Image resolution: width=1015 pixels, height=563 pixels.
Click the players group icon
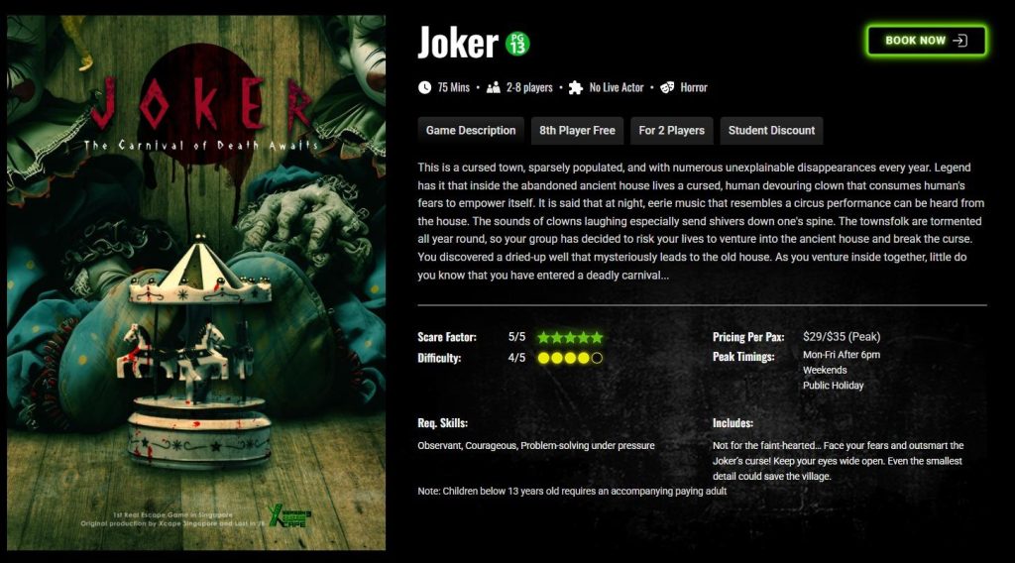coord(494,87)
